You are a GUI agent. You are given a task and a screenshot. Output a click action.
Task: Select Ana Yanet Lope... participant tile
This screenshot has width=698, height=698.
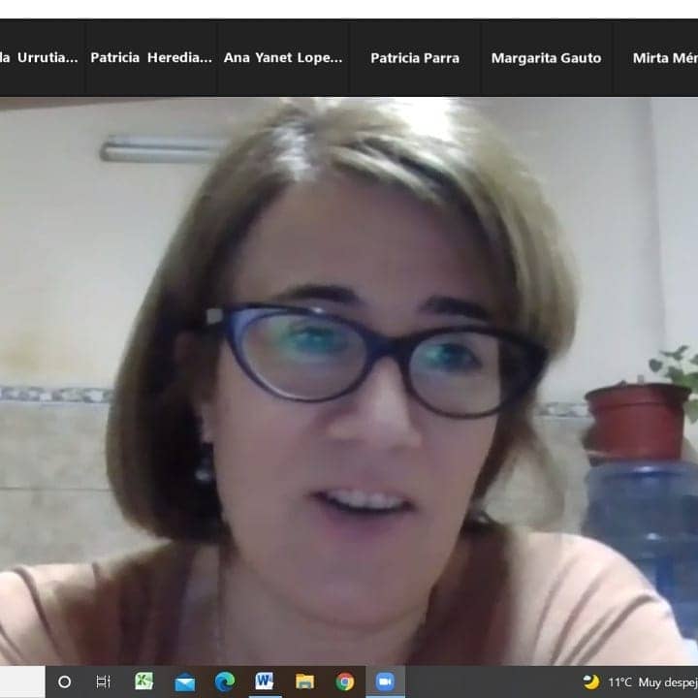pos(283,58)
